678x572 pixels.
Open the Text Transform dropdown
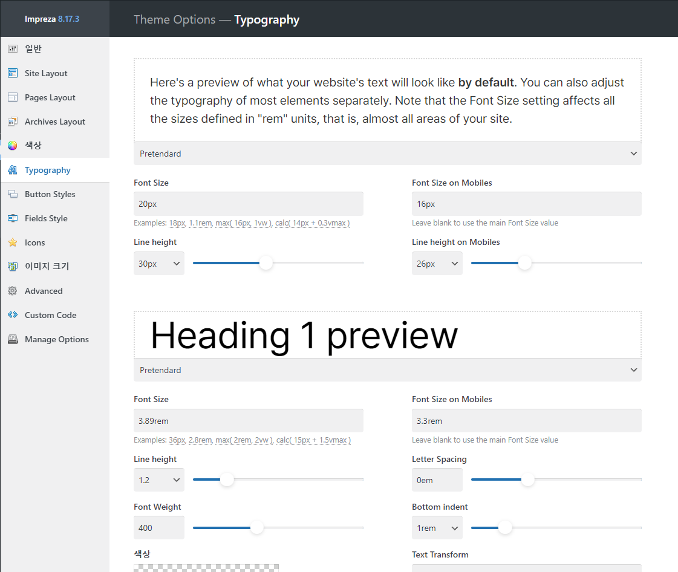click(x=526, y=568)
